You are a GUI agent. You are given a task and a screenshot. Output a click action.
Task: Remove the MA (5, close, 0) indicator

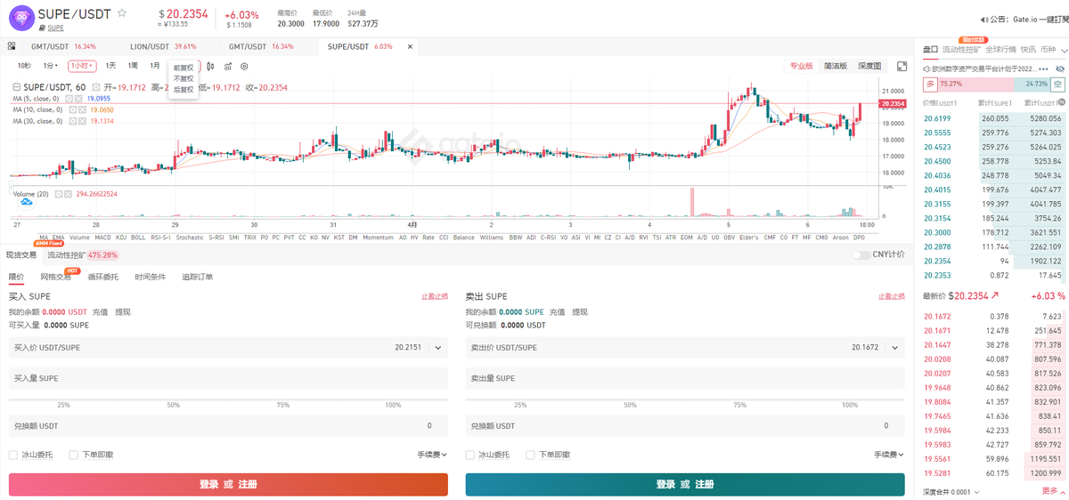(x=78, y=99)
